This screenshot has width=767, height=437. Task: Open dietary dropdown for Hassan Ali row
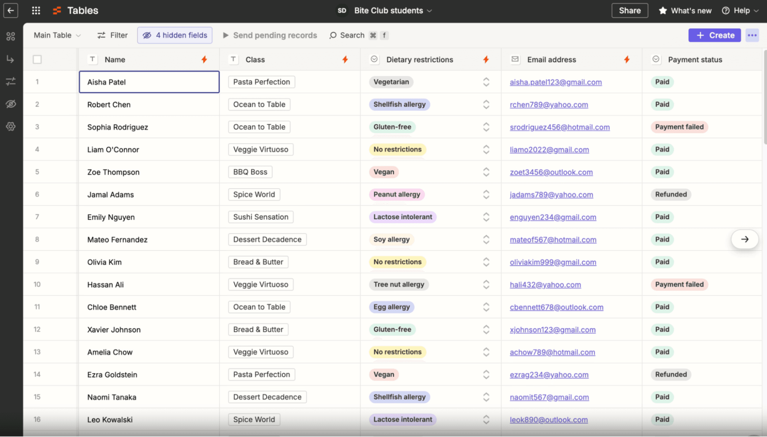(x=486, y=284)
